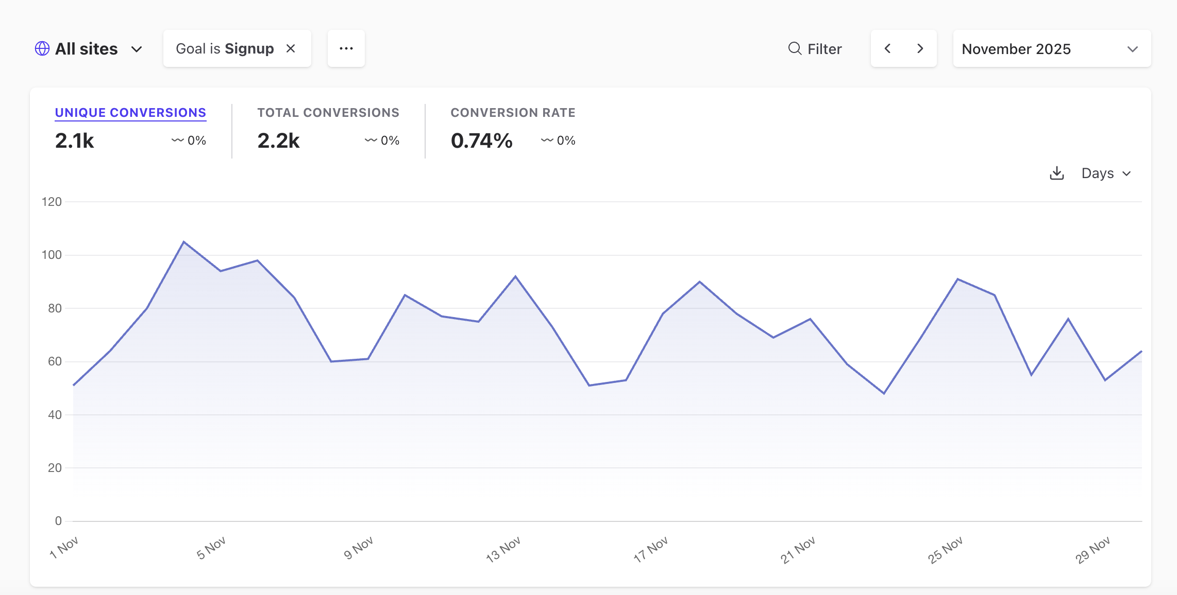
Task: Click the Goal is Signup filter label
Action: point(225,48)
